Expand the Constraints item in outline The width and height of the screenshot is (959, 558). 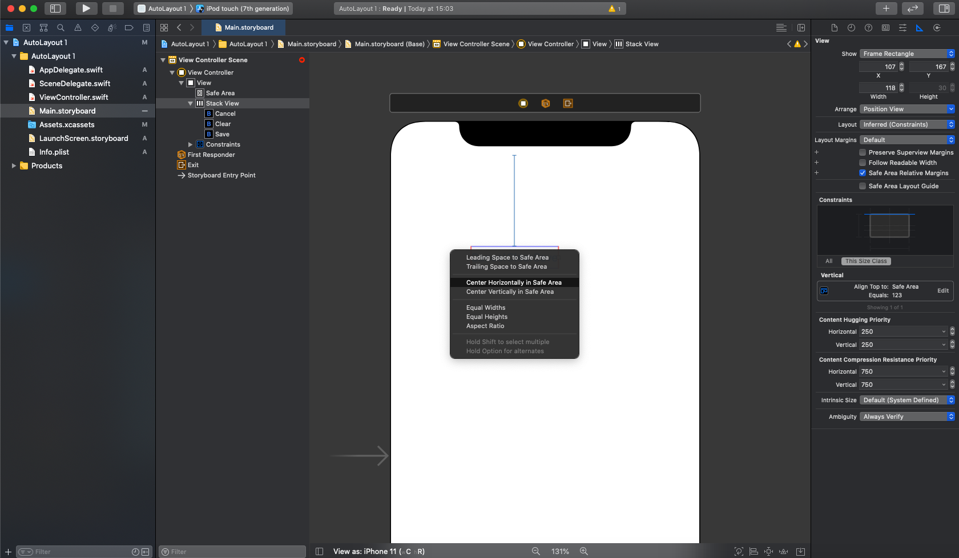[191, 144]
